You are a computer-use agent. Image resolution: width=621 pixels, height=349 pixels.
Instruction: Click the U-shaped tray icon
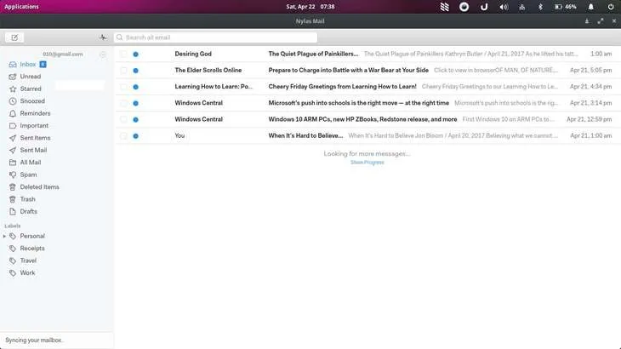pyautogui.click(x=484, y=7)
